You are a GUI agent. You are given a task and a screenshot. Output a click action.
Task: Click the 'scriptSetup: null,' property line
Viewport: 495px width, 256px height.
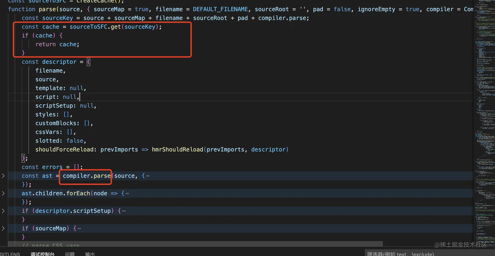point(66,106)
